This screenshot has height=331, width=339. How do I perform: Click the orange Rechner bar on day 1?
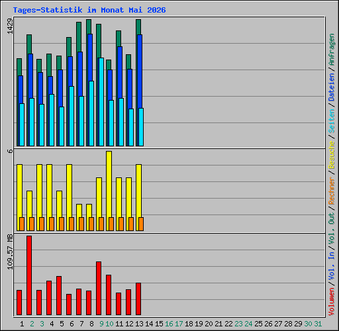(22, 224)
